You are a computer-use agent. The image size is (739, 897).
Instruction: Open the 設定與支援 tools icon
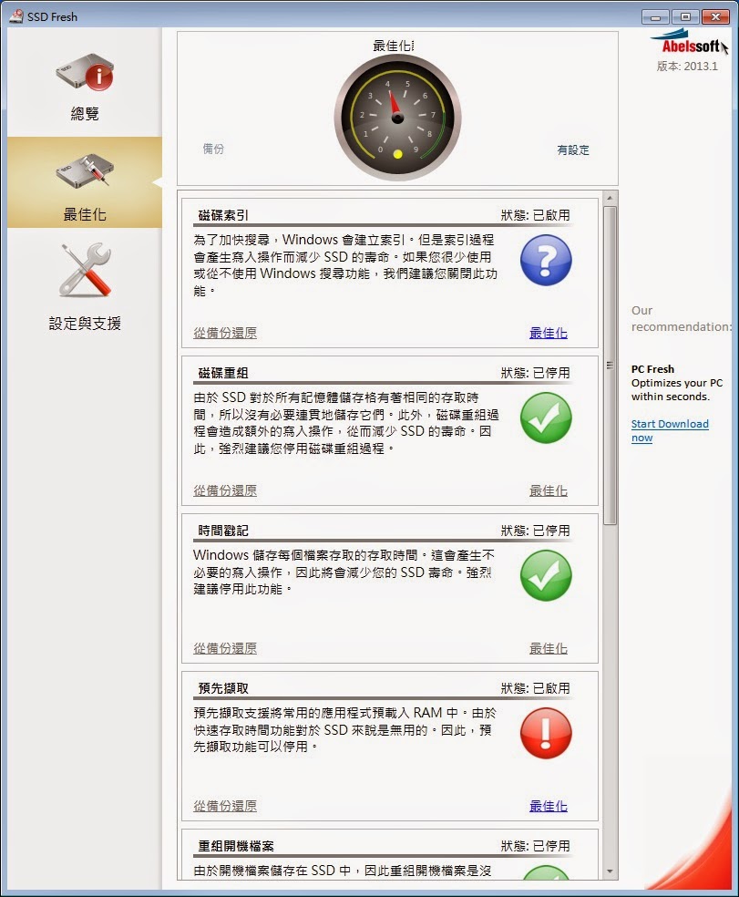coord(85,270)
